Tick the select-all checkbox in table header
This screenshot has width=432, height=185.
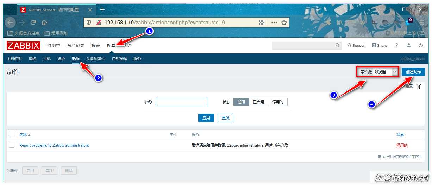12,134
